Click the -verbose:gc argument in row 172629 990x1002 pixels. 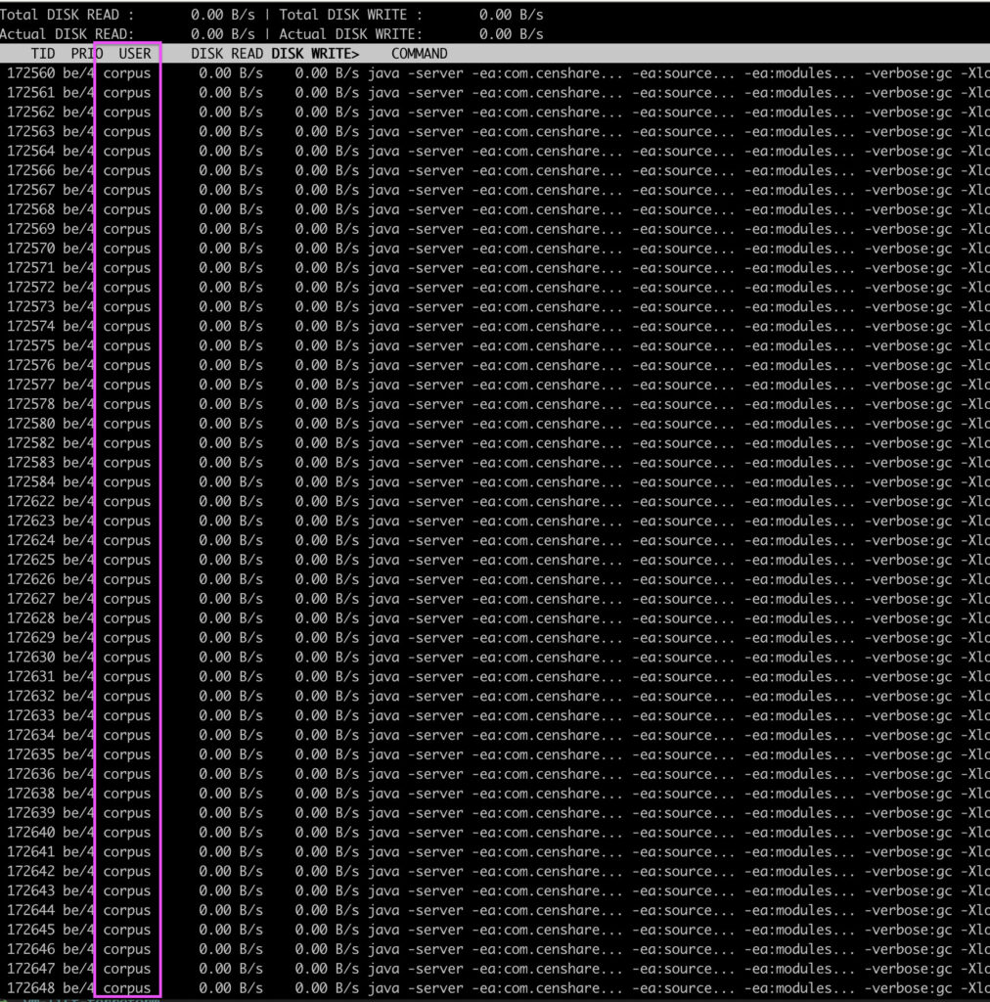click(908, 638)
